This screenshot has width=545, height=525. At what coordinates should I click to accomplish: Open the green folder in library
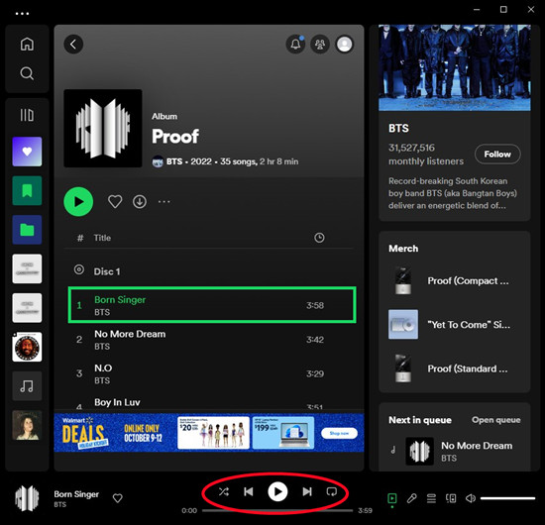tap(27, 230)
